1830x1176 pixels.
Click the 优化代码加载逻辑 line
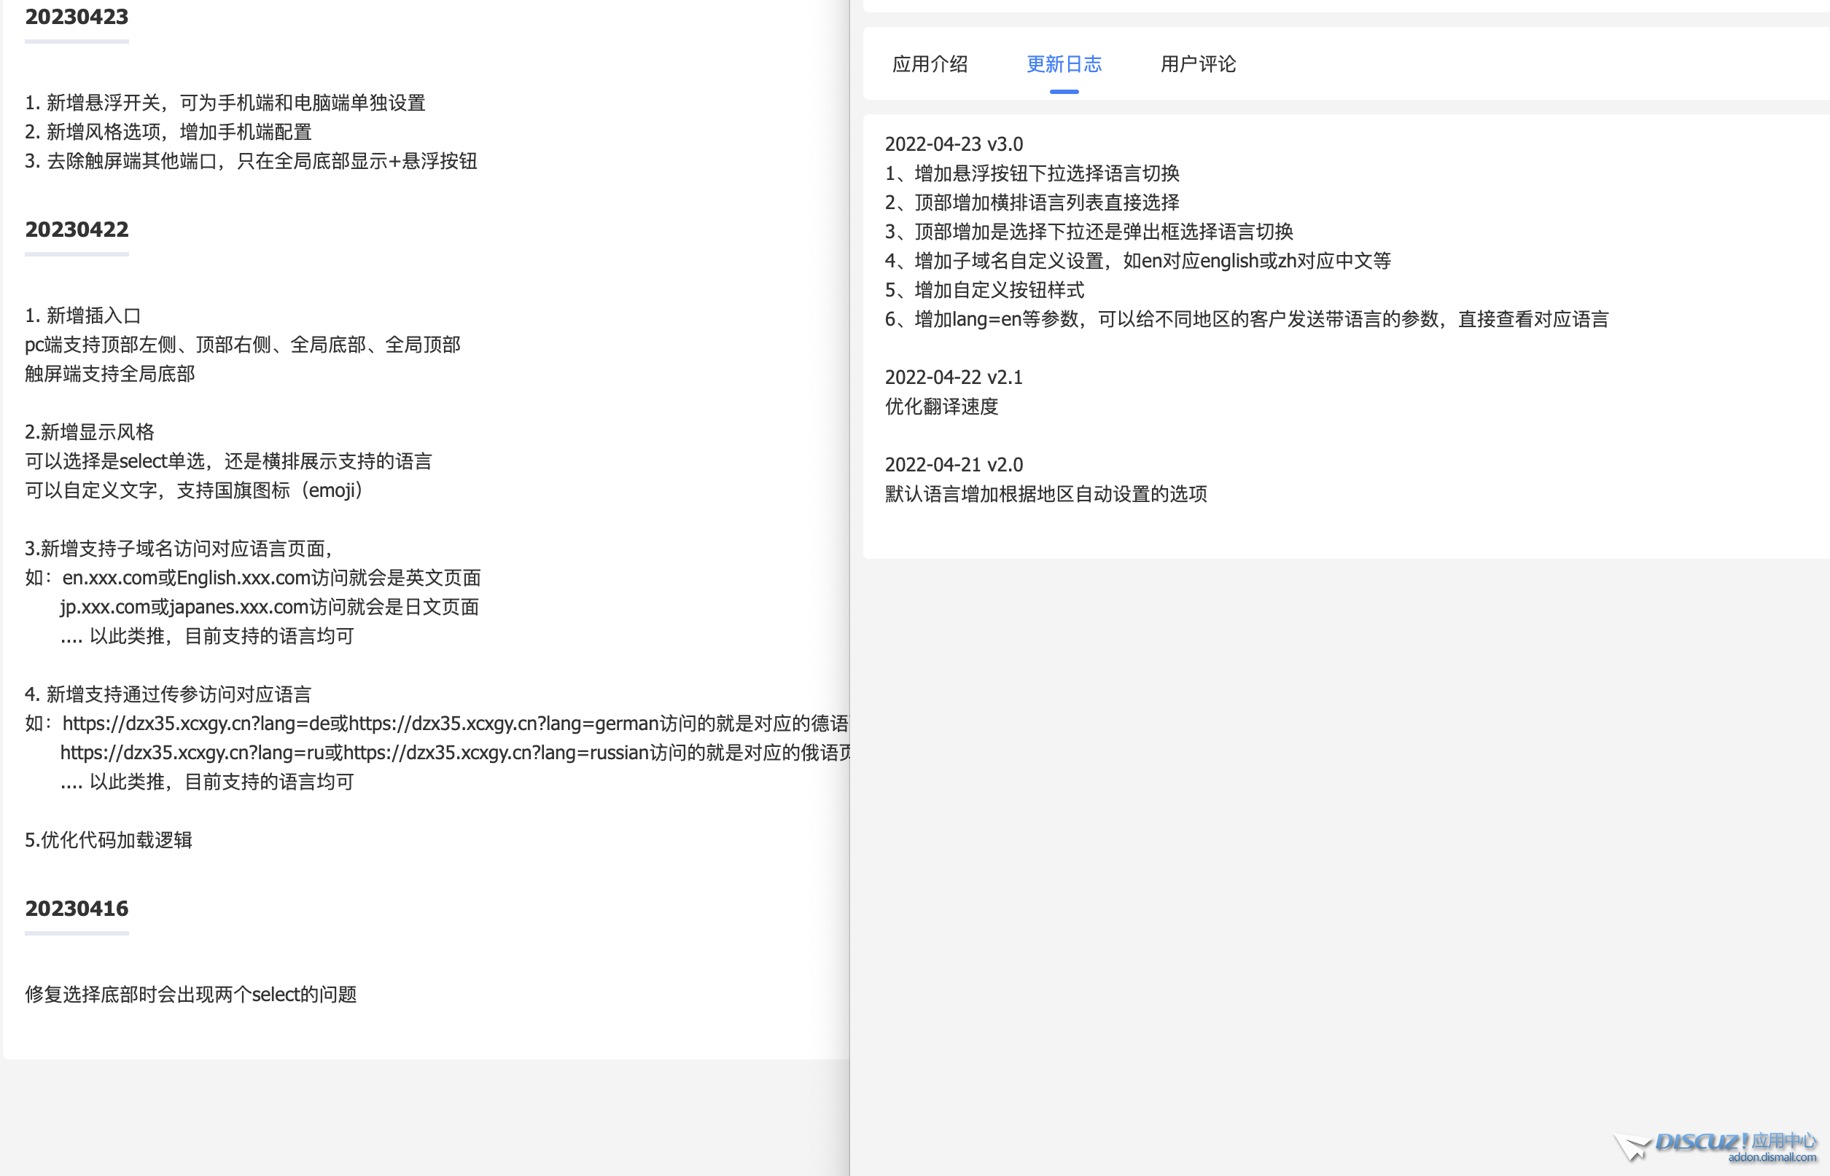109,840
